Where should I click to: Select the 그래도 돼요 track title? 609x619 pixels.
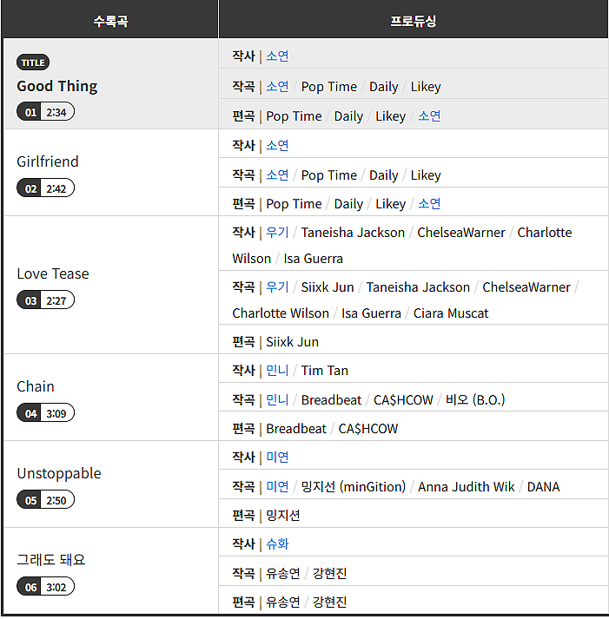coord(51,560)
